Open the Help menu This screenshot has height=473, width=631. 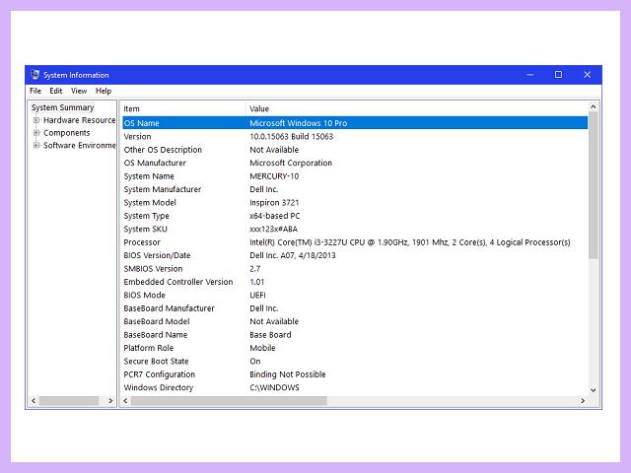coord(104,91)
